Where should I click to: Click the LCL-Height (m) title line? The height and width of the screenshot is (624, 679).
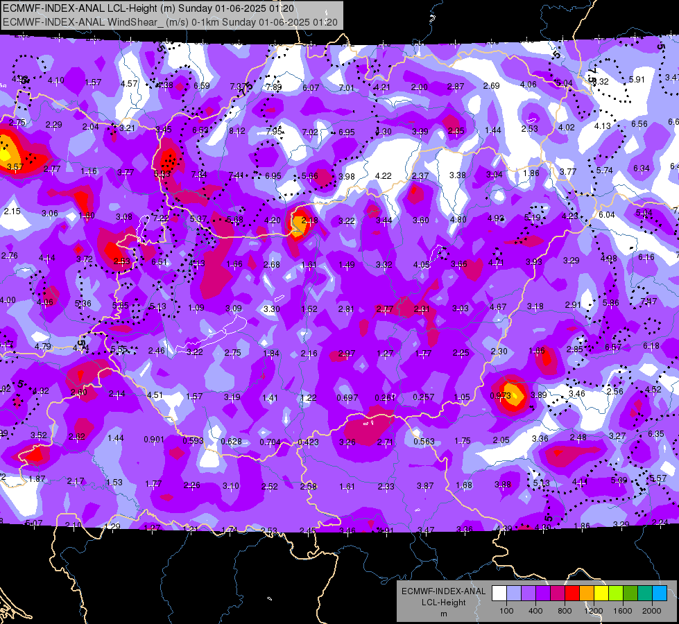[148, 8]
